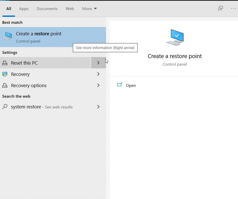Click the feedback person icon at top right

pyautogui.click(x=220, y=9)
